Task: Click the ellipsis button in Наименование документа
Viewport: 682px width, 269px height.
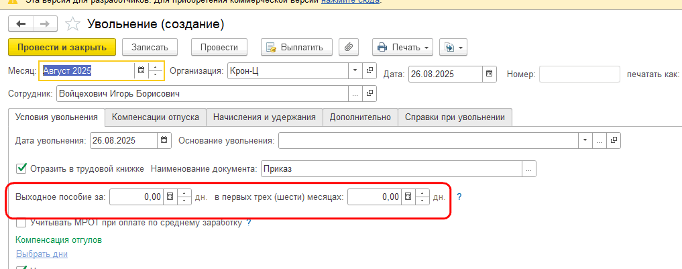Action: (529, 169)
